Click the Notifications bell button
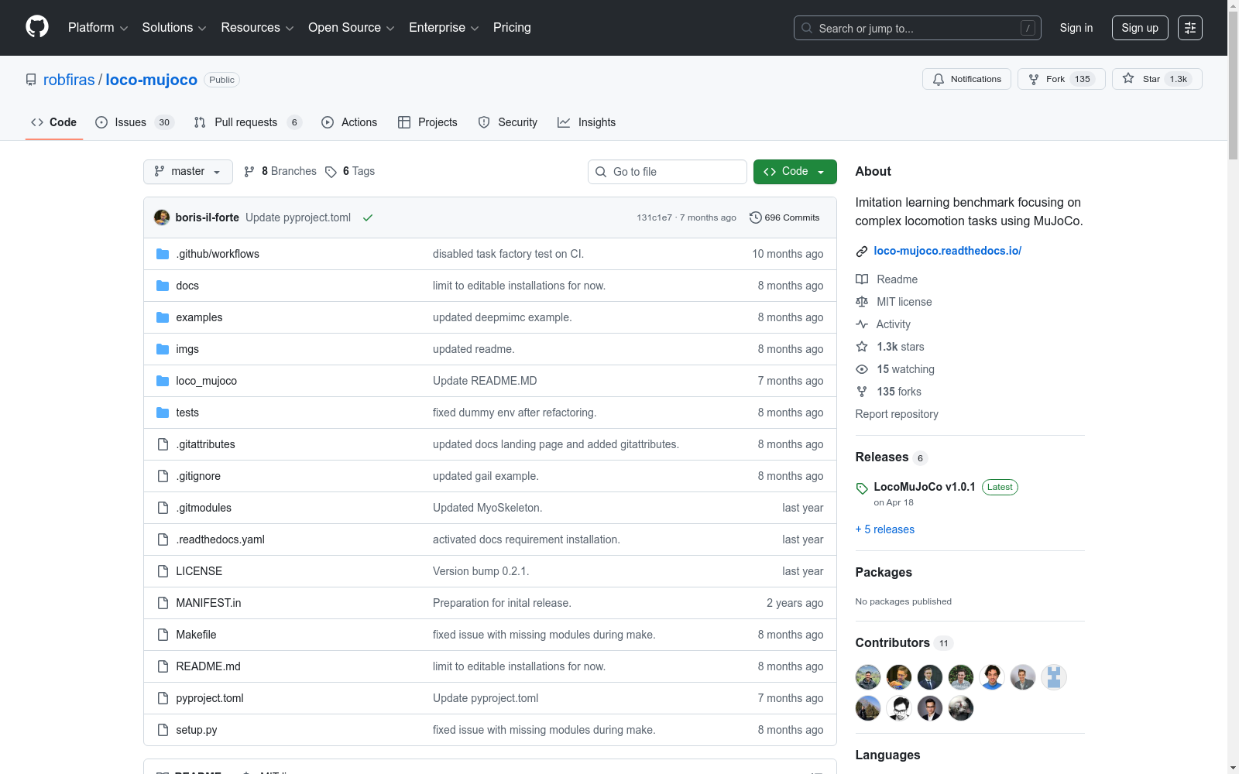Screen dimensions: 1239x774 point(966,79)
